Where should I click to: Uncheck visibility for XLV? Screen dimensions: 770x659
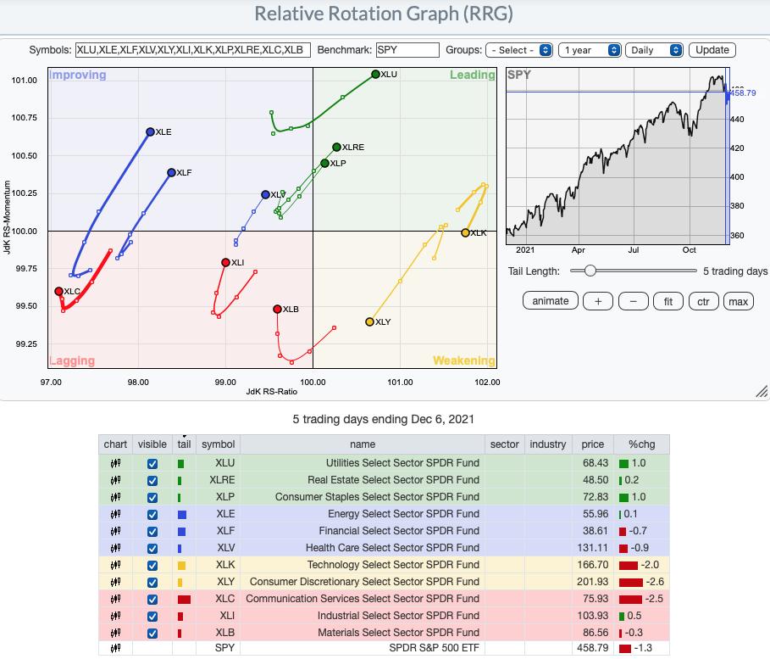[x=152, y=549]
